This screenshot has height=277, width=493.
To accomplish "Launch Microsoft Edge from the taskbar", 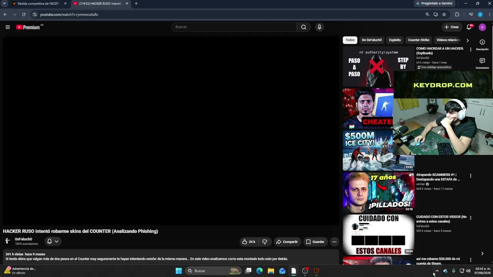I will pos(260,271).
